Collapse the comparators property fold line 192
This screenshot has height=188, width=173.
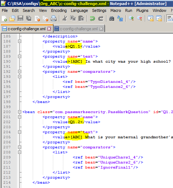click(19, 72)
